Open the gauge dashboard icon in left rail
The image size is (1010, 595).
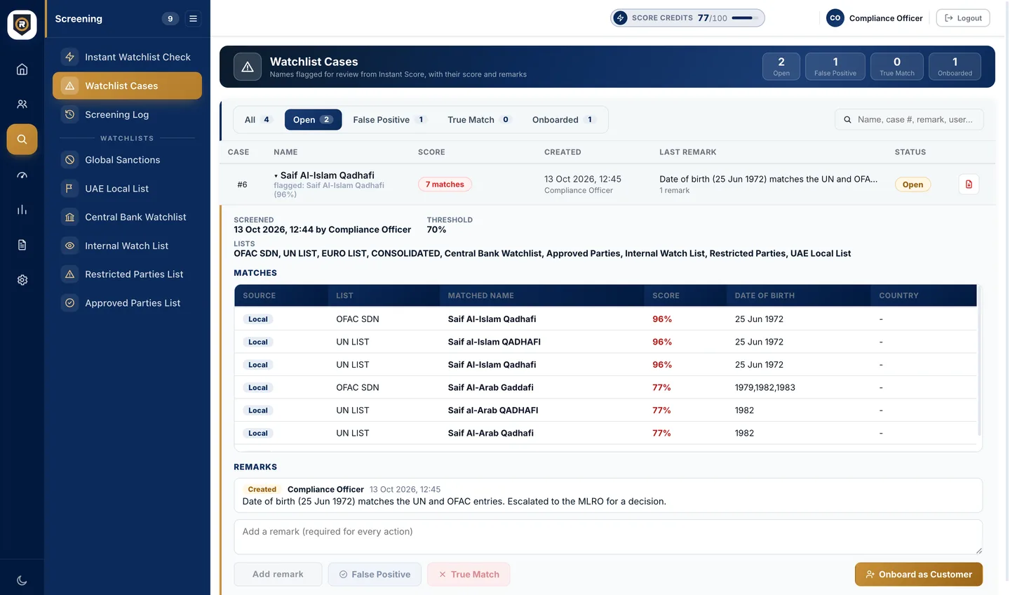[22, 175]
